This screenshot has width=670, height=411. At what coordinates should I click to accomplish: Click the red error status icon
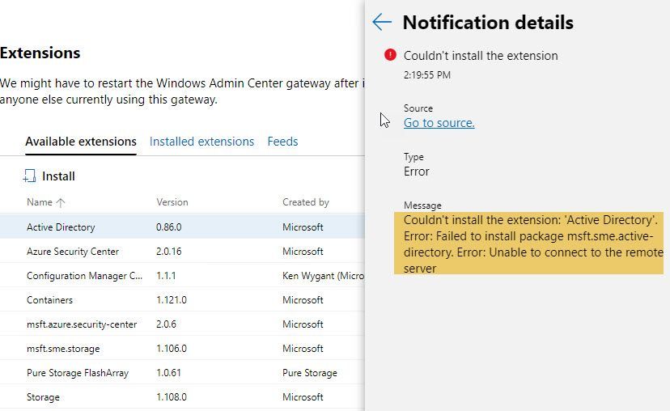[x=390, y=55]
